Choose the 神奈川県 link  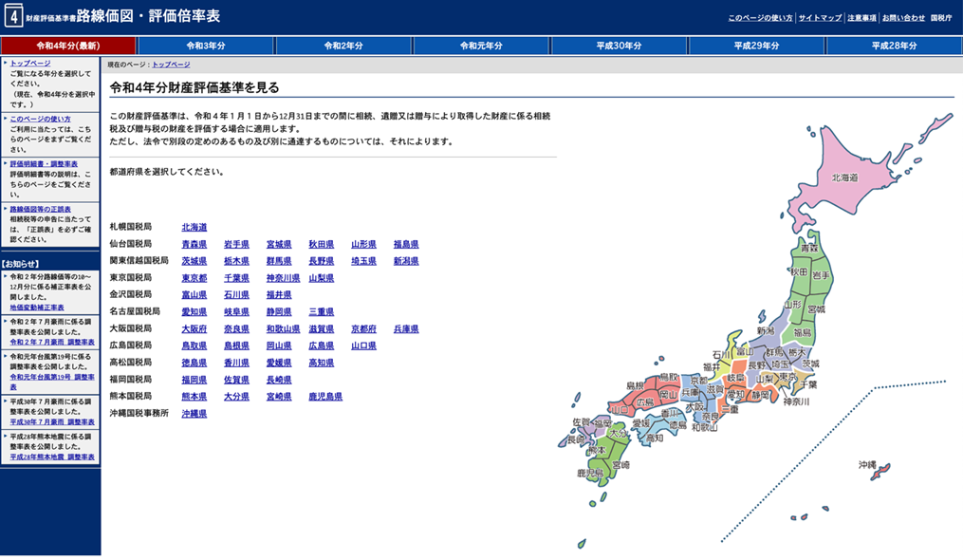283,278
